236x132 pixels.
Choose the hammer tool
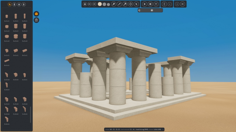click(x=125, y=4)
